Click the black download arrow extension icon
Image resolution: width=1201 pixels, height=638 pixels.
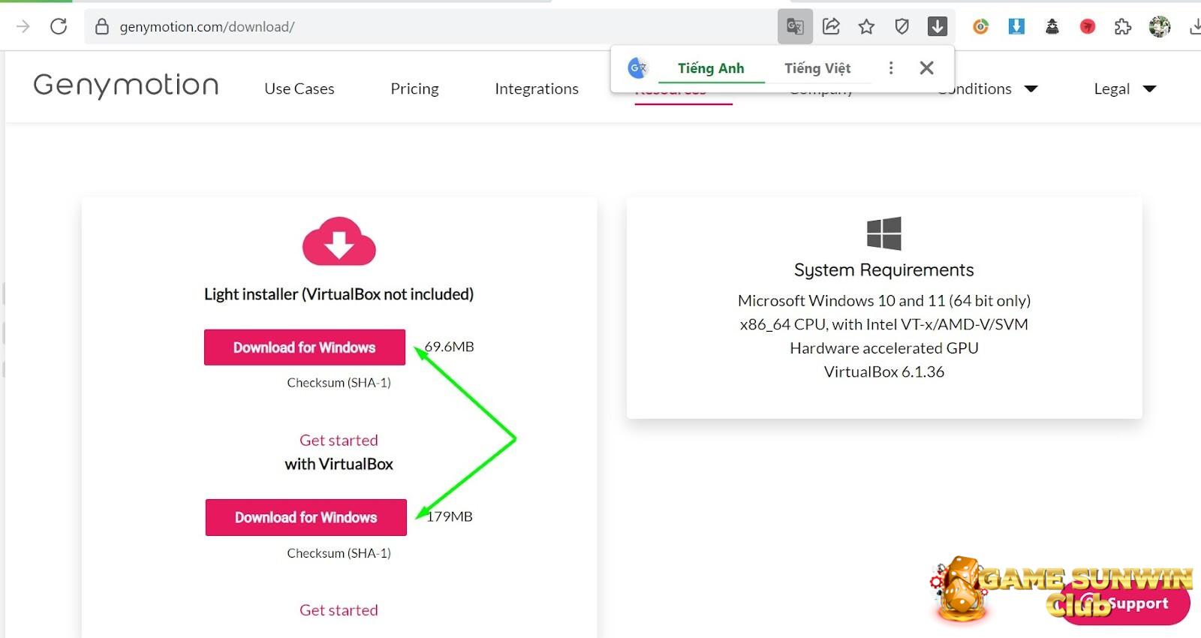click(938, 27)
